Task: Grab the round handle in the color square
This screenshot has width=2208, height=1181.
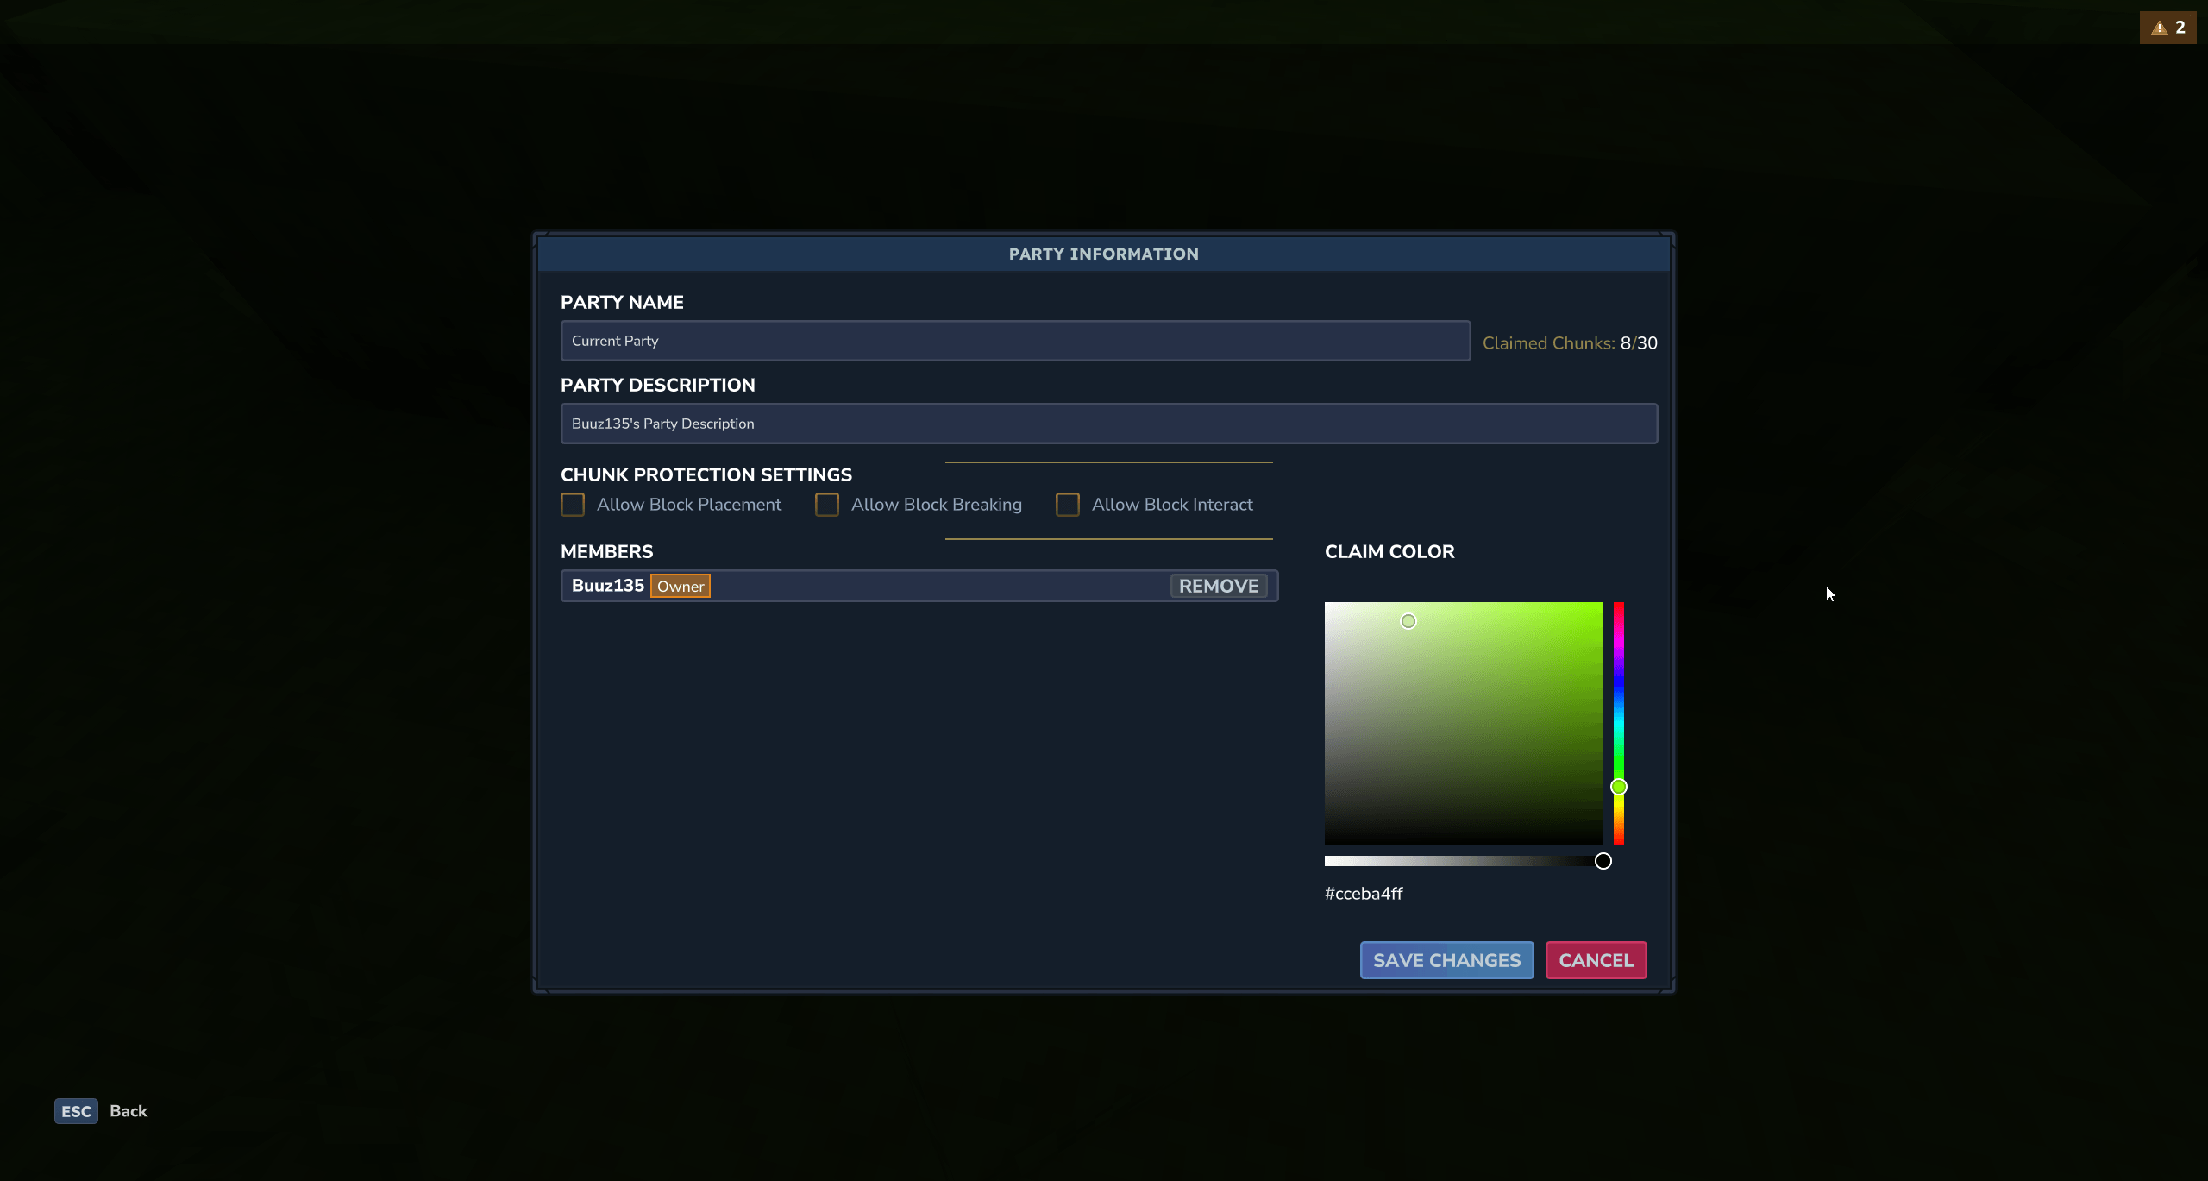Action: pos(1408,621)
